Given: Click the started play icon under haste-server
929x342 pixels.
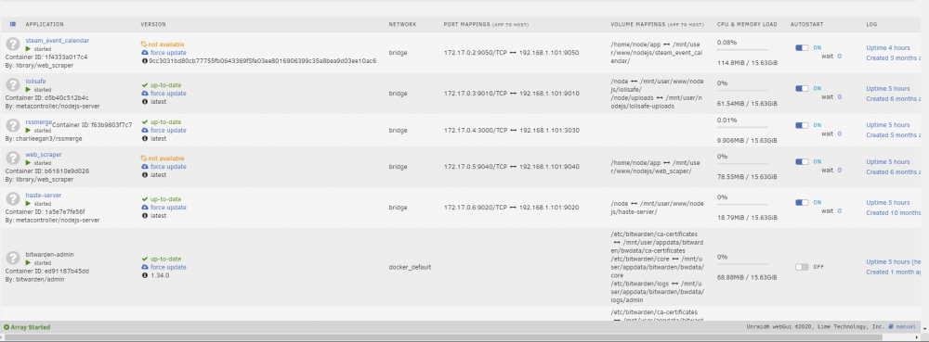Looking at the screenshot, I should tap(28, 203).
